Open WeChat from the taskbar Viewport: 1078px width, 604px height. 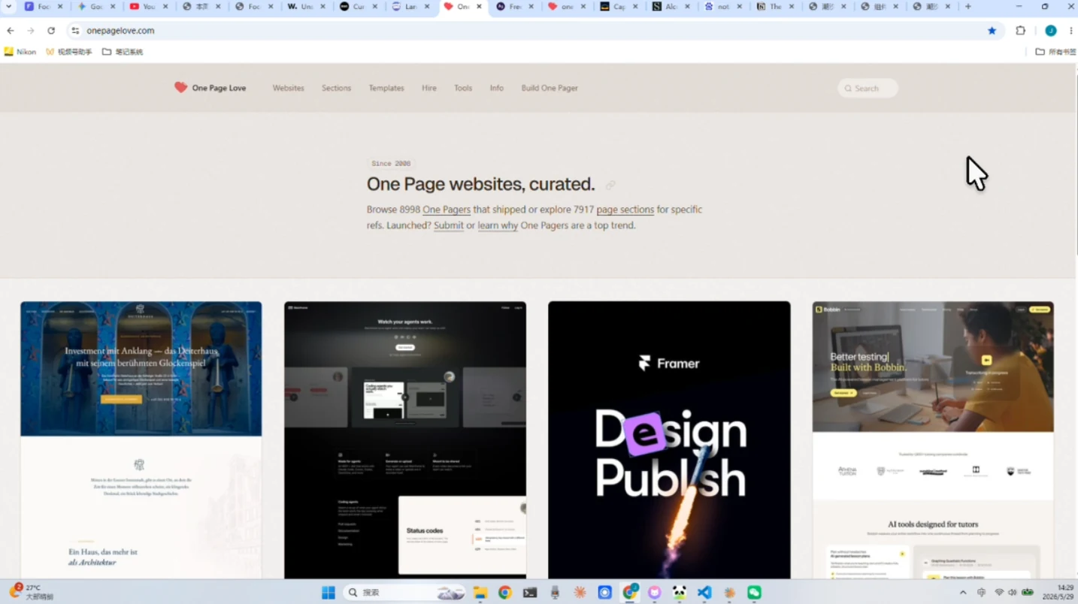pyautogui.click(x=754, y=593)
